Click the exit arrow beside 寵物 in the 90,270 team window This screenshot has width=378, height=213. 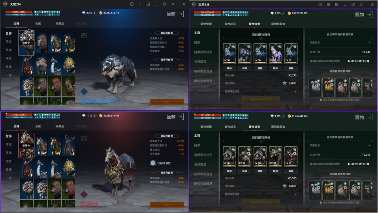370,15
